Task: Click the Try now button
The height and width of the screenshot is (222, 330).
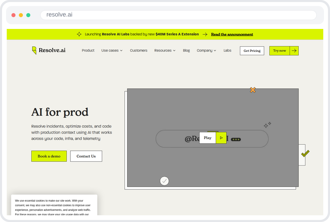Action: (279, 51)
